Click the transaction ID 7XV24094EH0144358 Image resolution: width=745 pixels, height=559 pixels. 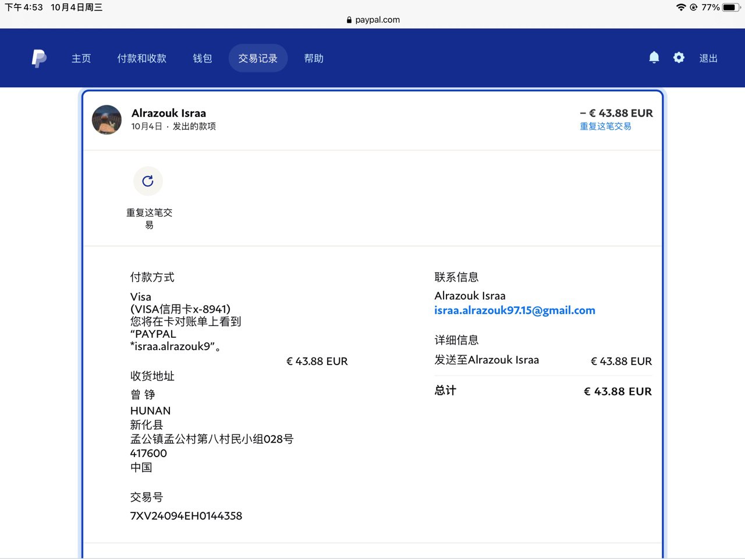coord(186,516)
